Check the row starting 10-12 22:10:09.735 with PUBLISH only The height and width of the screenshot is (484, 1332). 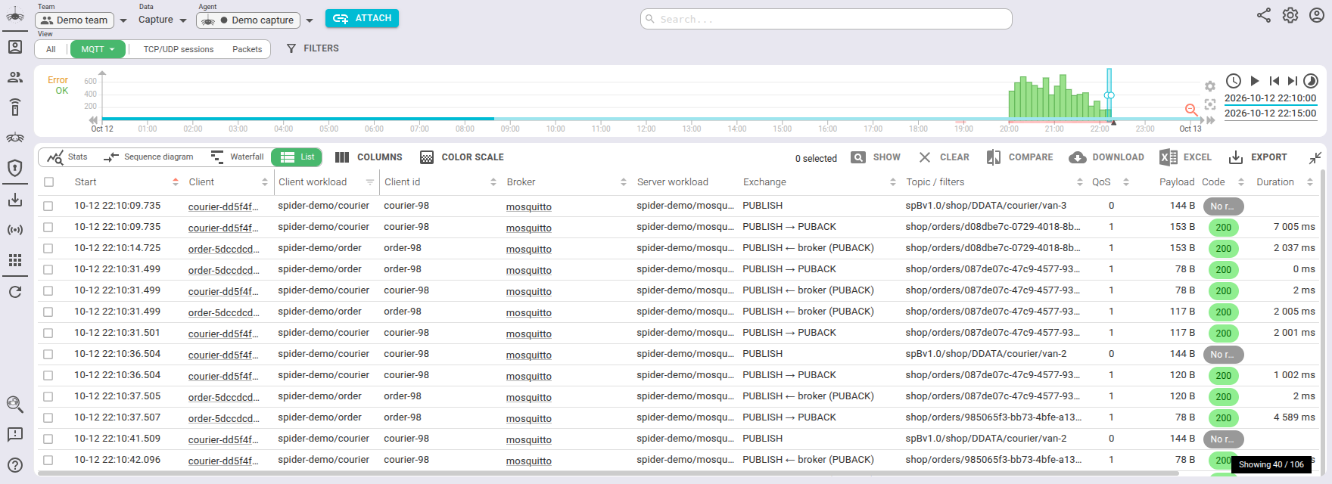tap(48, 206)
